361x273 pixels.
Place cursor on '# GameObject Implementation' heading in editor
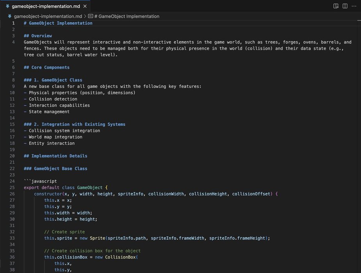(x=58, y=23)
